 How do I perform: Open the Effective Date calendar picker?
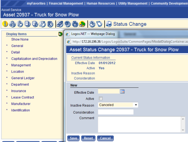click(x=122, y=91)
